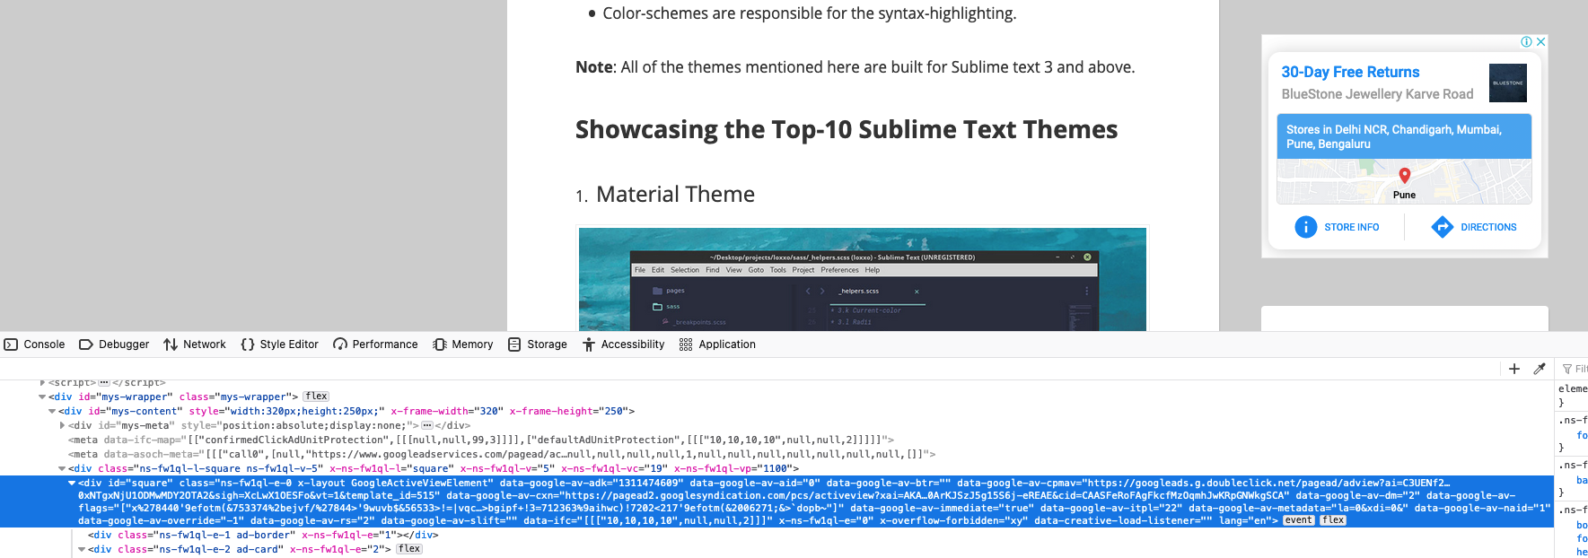Click the 'Material Theme' heading text

coord(675,195)
